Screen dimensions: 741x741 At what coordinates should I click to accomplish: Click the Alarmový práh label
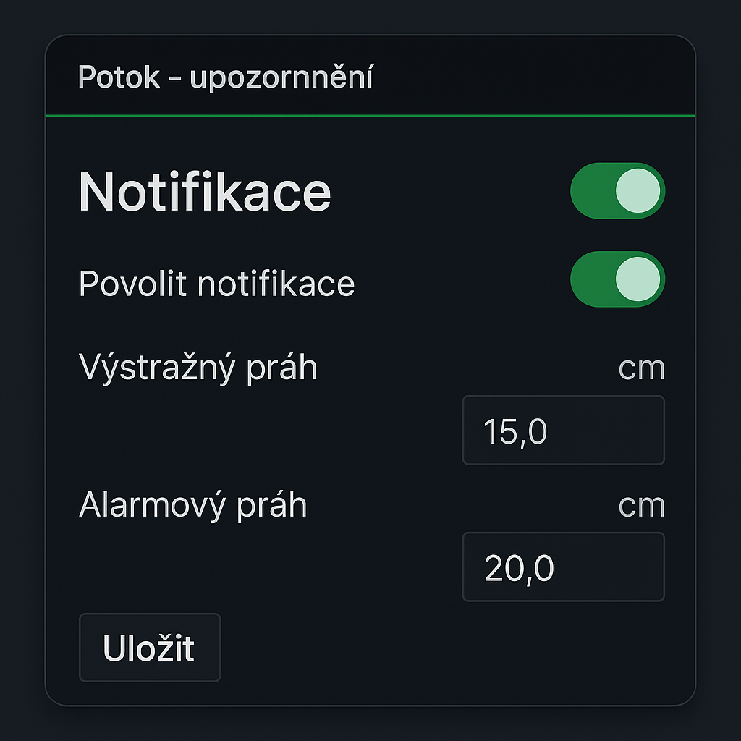point(193,504)
